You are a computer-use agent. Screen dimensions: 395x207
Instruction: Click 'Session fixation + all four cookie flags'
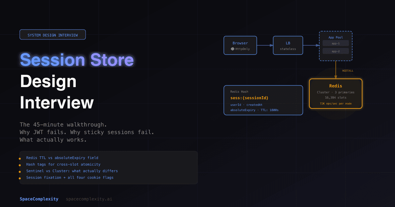coord(70,178)
